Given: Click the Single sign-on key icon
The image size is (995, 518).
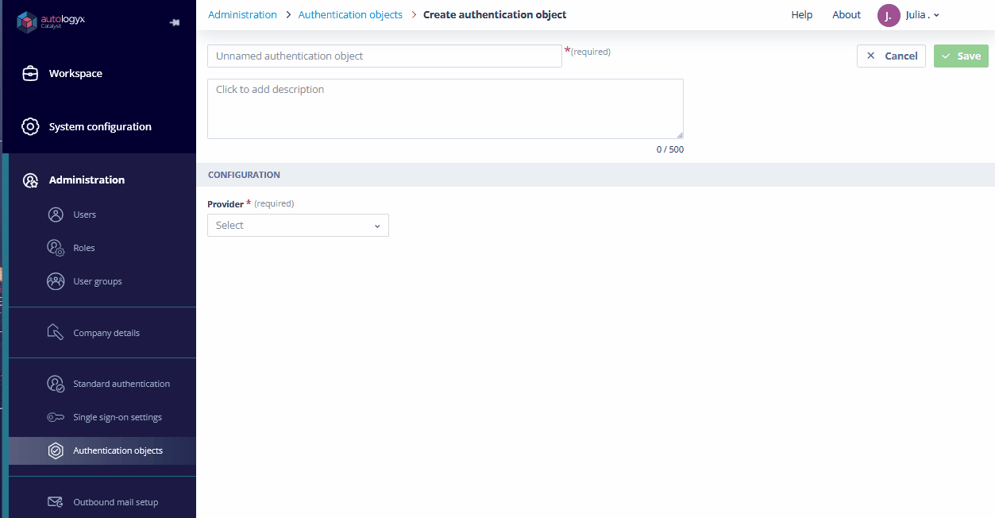Looking at the screenshot, I should [x=56, y=417].
